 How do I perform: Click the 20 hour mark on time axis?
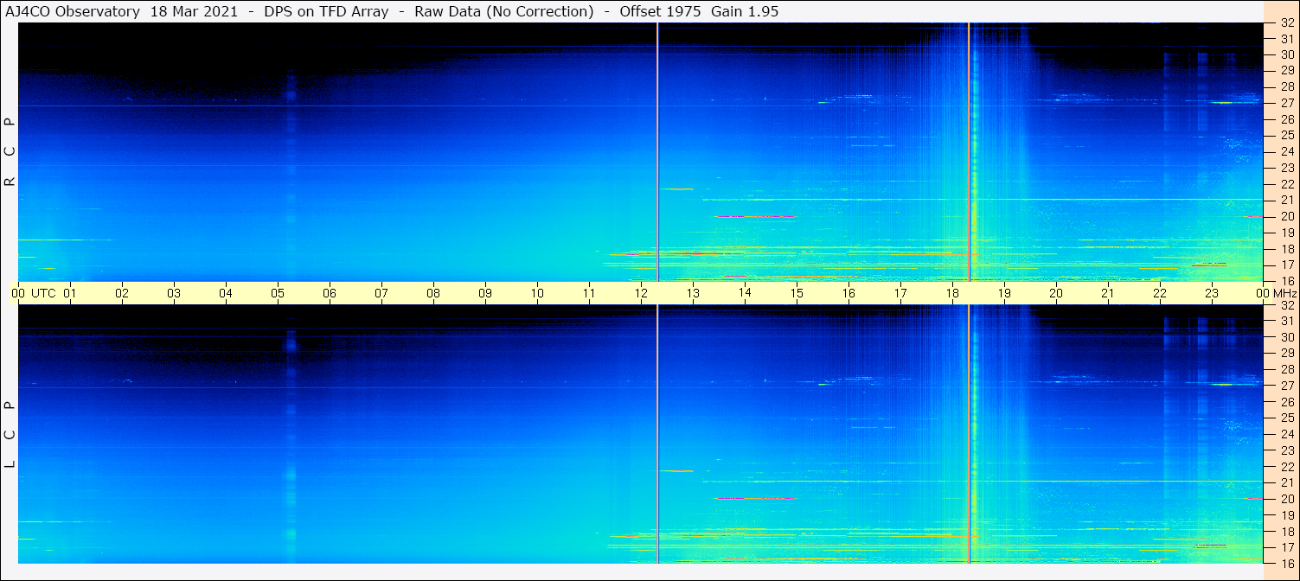[x=1056, y=294]
